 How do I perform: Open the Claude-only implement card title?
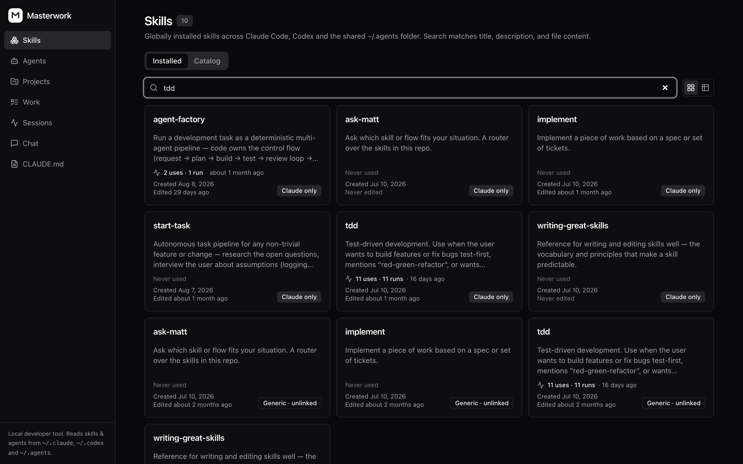click(557, 119)
